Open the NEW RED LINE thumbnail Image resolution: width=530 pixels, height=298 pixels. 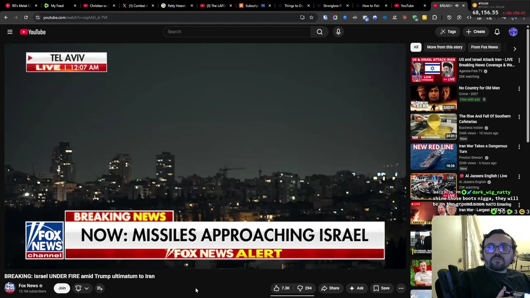[x=434, y=156]
